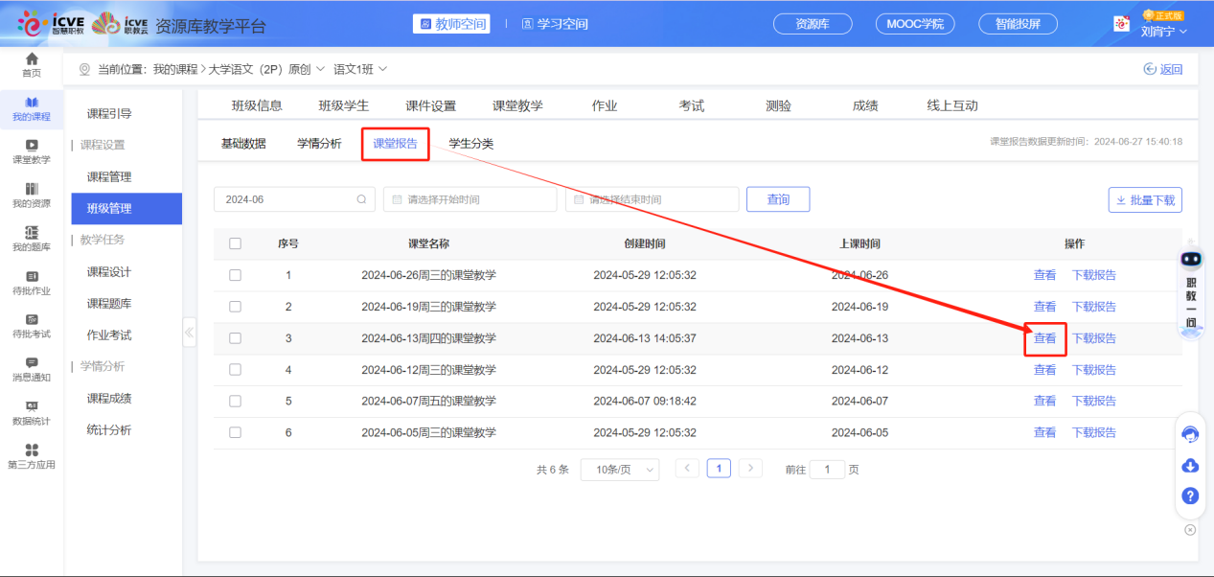Click the 课堂教学 sidebar icon

(x=32, y=150)
